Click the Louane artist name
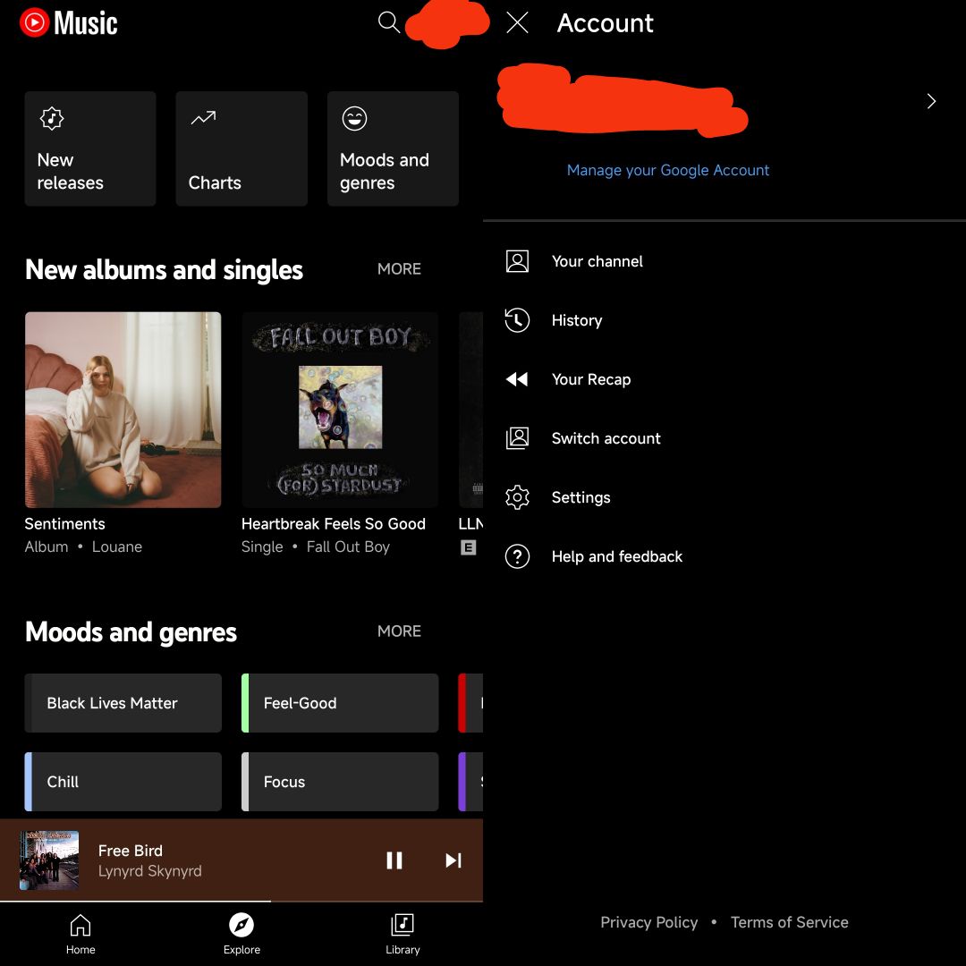966x966 pixels. pyautogui.click(x=117, y=547)
